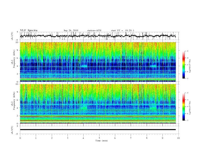Click the ch.3 flat black waveform trace
This screenshot has width=201, height=155.
pos(98,130)
